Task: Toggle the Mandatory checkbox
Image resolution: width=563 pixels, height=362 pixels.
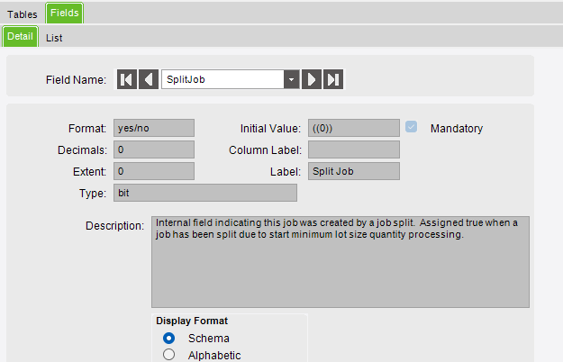Action: [x=411, y=127]
